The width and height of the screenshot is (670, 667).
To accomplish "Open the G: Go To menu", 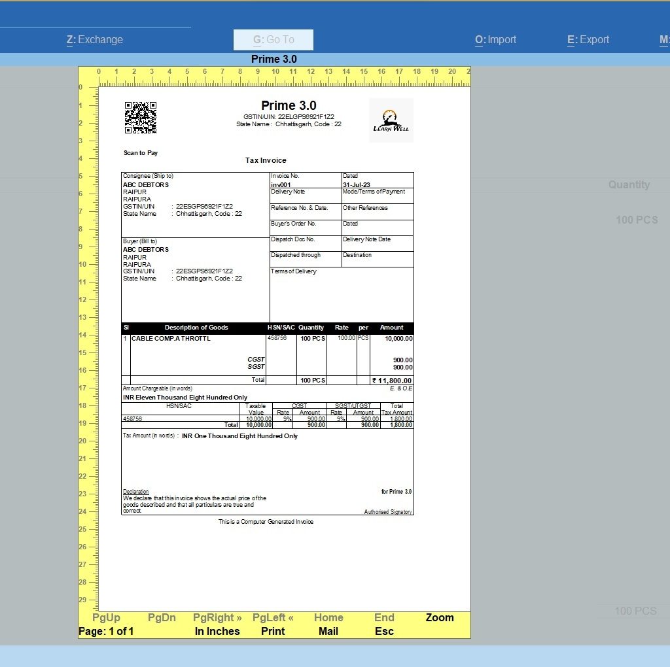I will point(273,39).
